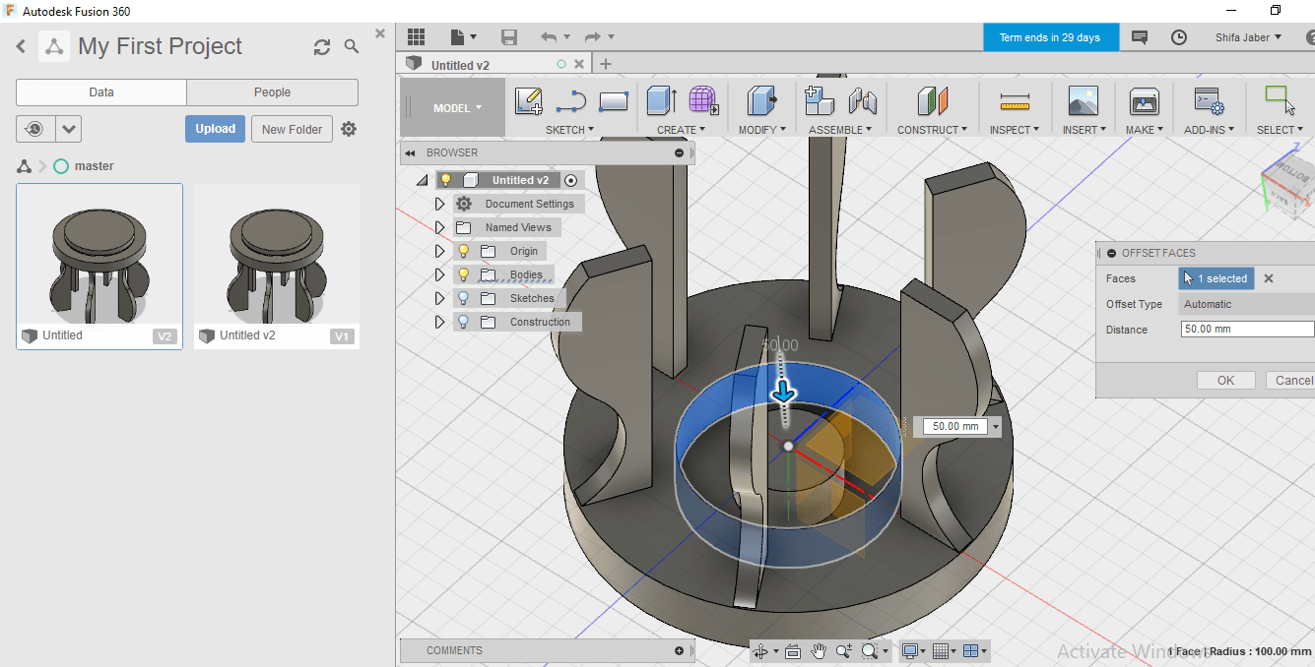Click the Create Form purple box icon
This screenshot has height=667, width=1315.
click(703, 100)
